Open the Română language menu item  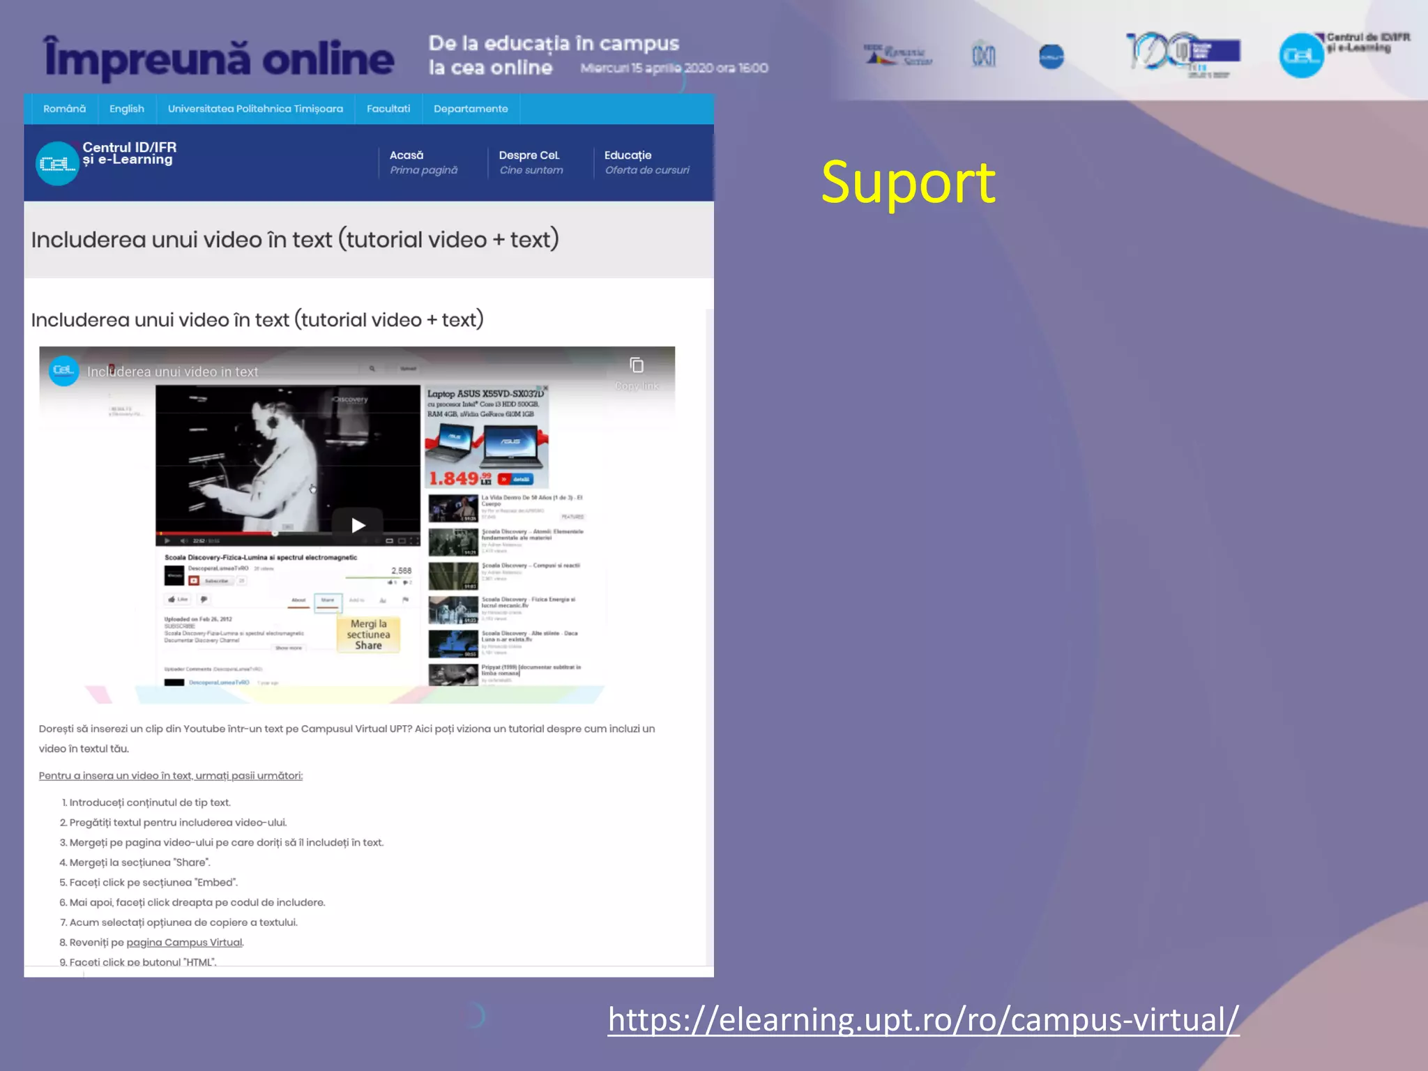click(64, 109)
